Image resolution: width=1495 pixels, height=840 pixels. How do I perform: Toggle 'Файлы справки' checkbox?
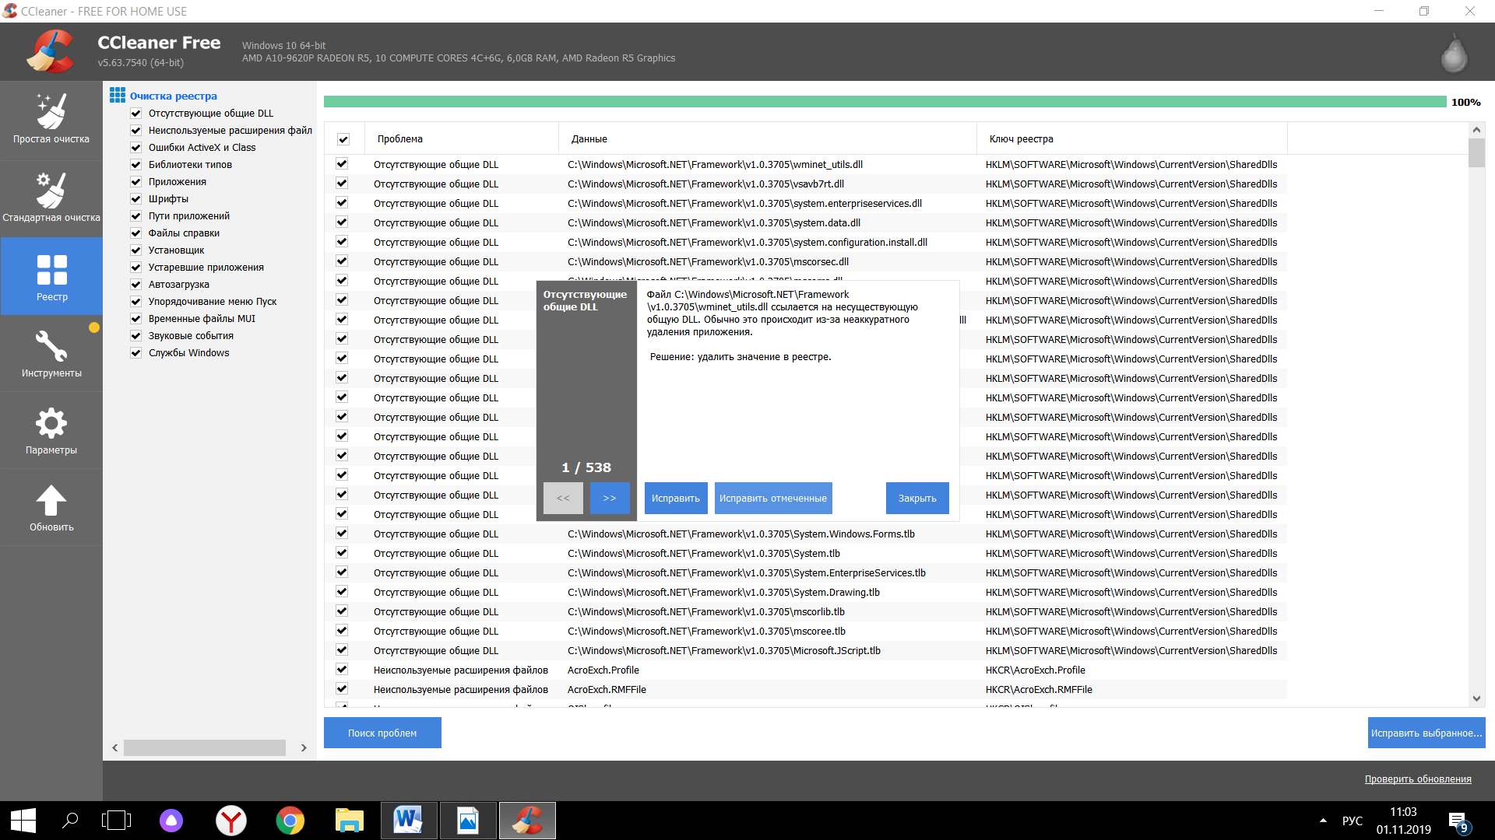tap(136, 233)
